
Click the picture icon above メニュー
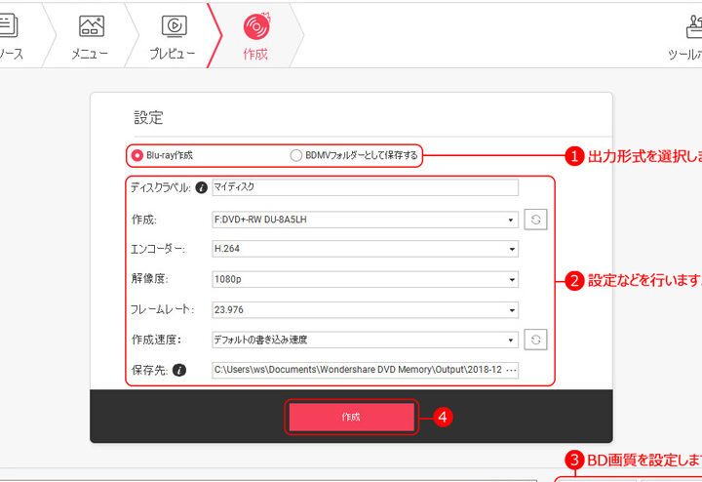[x=91, y=25]
